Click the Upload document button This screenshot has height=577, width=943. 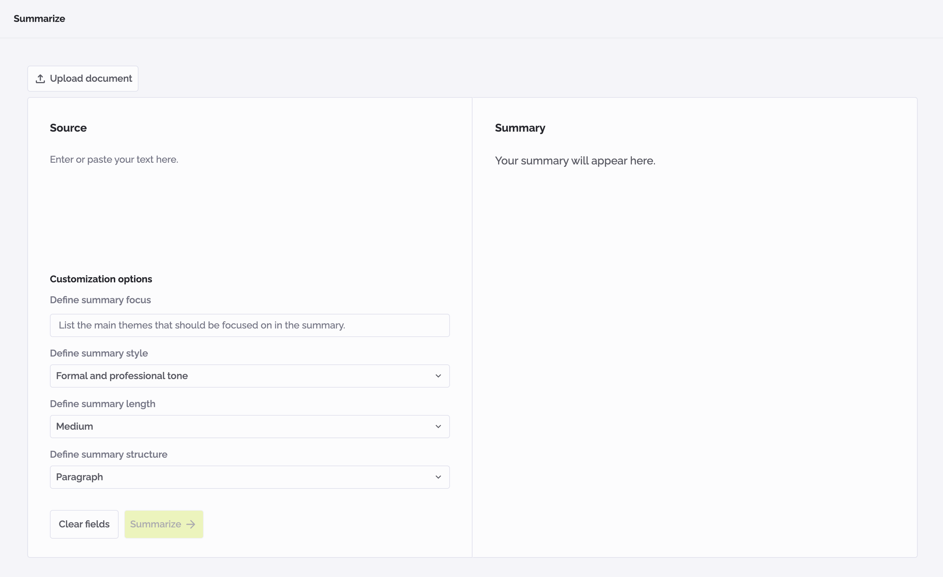83,78
